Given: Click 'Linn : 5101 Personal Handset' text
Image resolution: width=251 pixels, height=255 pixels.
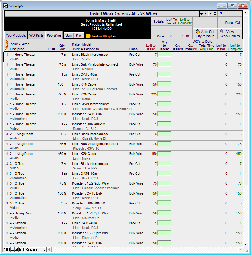Looking at the screenshot, I should [95, 89].
